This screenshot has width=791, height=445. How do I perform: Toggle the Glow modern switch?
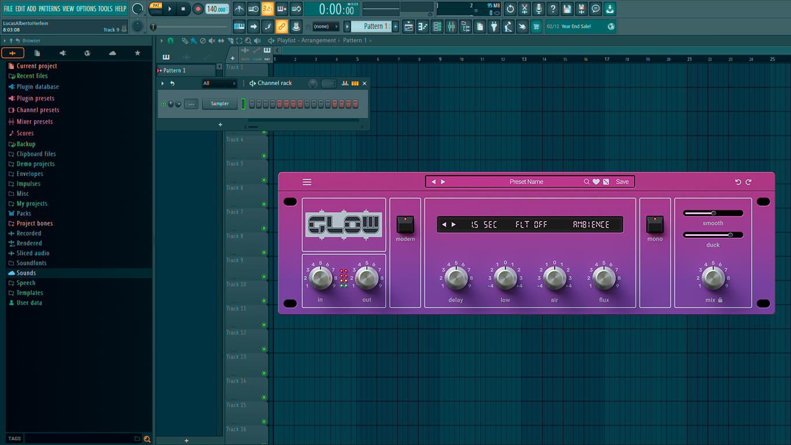point(405,225)
